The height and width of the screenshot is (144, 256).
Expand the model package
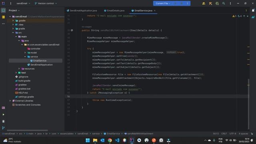coord(25,52)
